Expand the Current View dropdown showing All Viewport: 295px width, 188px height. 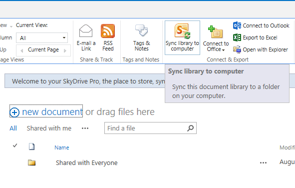42,38
